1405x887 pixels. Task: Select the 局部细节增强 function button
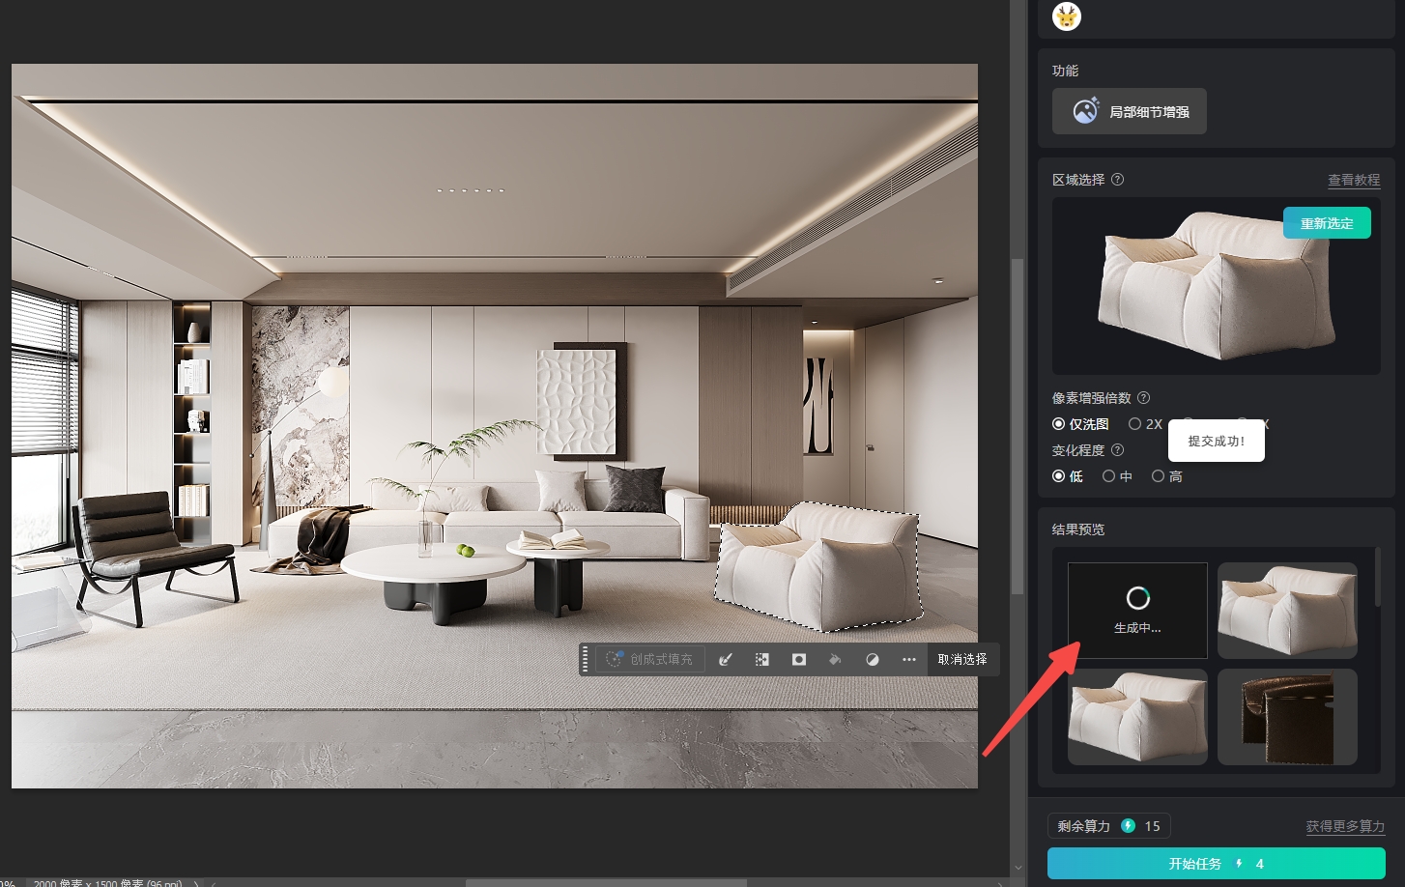1130,111
